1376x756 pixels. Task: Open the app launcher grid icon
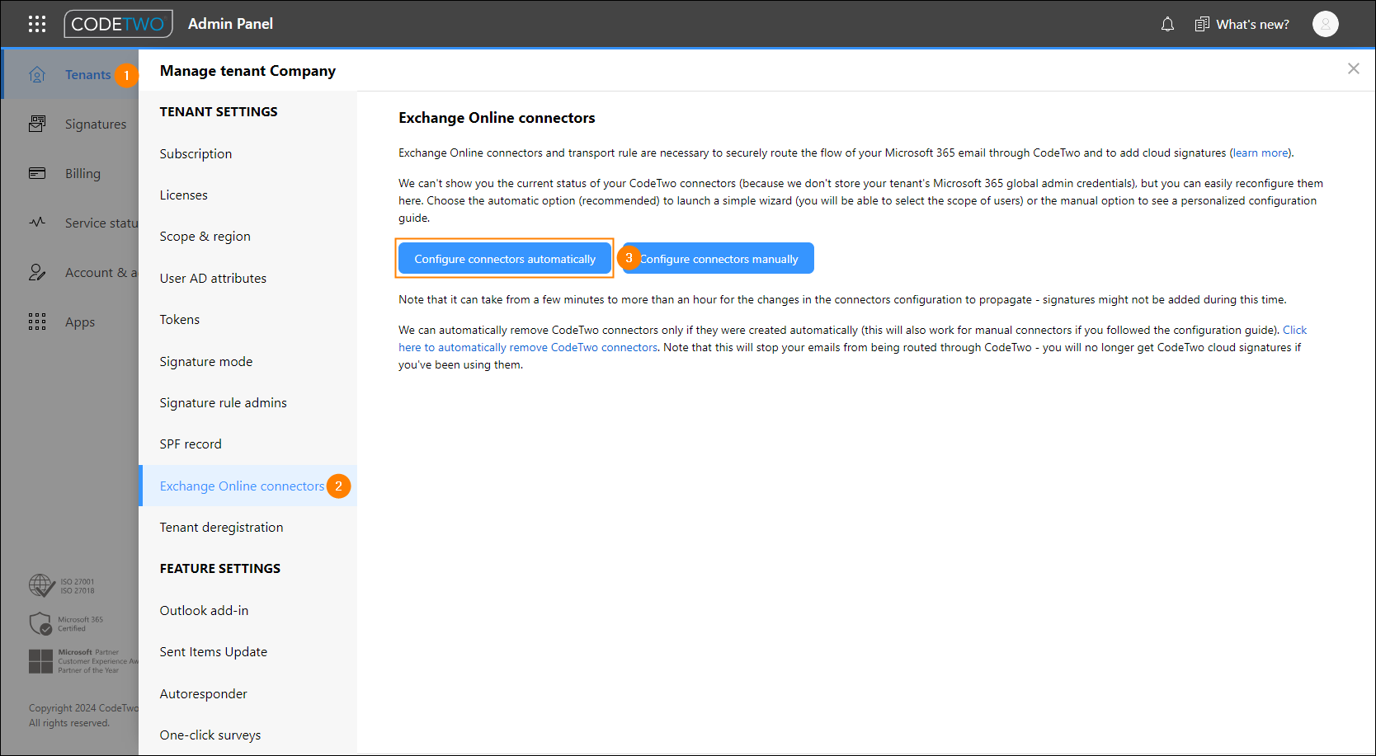pos(37,24)
